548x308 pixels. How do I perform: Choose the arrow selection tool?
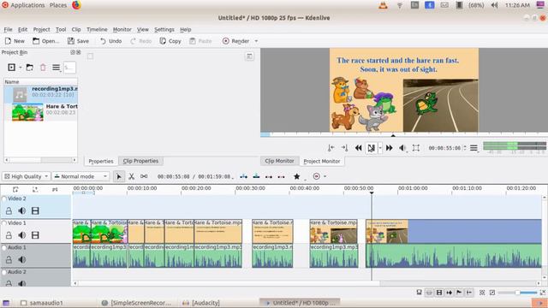pos(119,176)
